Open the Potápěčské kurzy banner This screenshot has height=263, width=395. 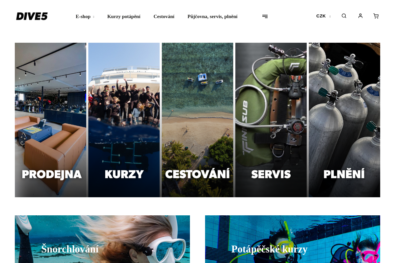click(x=293, y=239)
